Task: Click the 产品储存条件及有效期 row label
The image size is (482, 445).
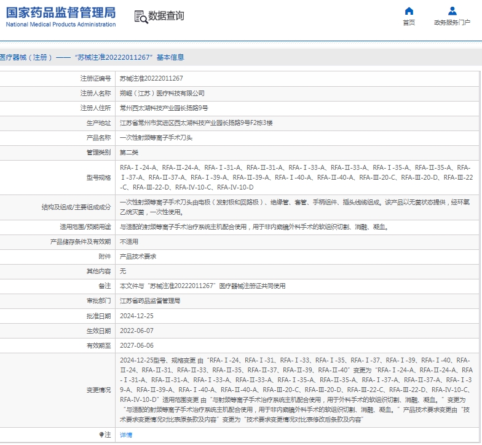Action: tap(81, 242)
